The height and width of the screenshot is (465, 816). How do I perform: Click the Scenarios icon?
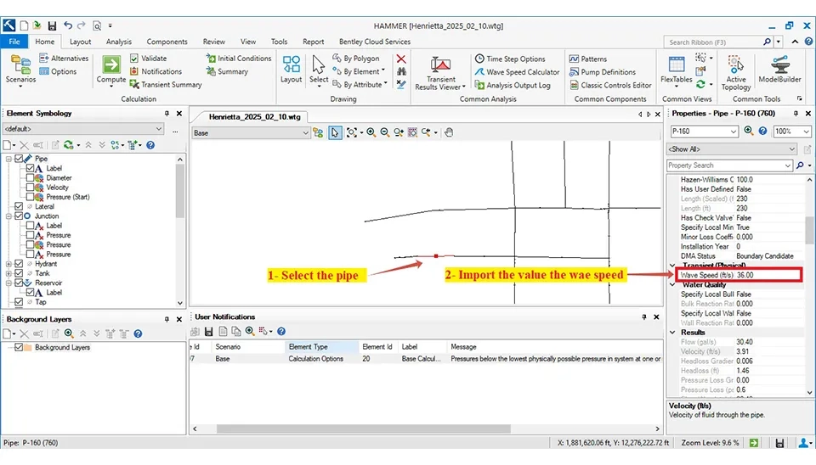pos(20,68)
